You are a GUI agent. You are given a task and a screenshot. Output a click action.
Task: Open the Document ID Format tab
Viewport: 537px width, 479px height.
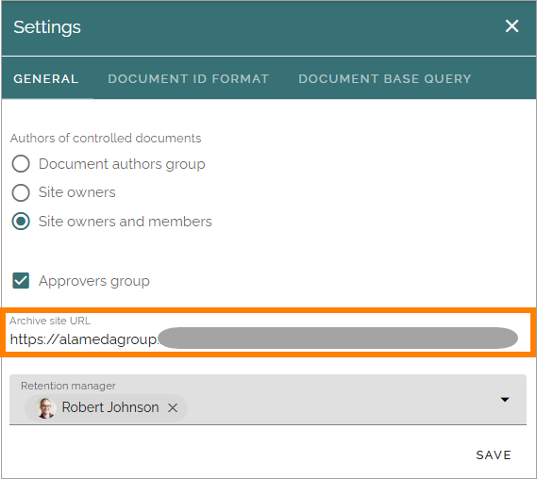pos(189,79)
